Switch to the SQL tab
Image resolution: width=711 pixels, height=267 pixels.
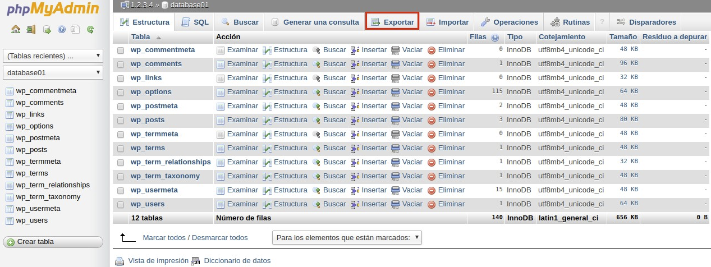[195, 22]
